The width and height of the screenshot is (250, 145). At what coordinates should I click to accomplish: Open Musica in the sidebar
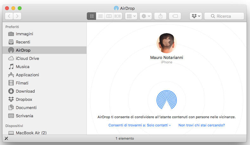click(x=22, y=67)
